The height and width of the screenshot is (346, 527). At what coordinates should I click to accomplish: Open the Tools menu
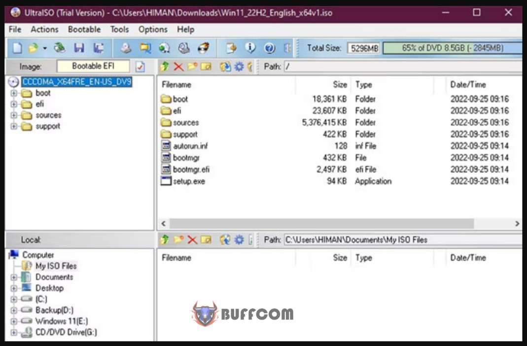(x=119, y=30)
